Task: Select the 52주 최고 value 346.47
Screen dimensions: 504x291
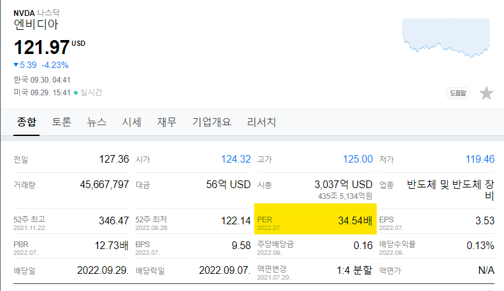Action: (114, 220)
